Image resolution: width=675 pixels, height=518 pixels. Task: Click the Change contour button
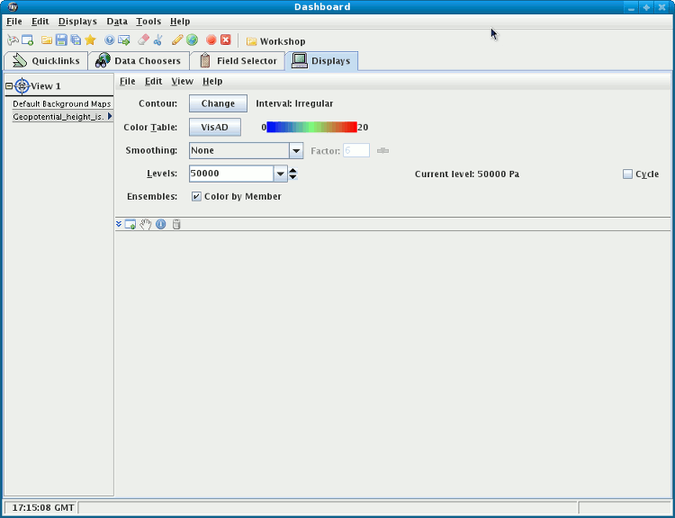(x=218, y=103)
